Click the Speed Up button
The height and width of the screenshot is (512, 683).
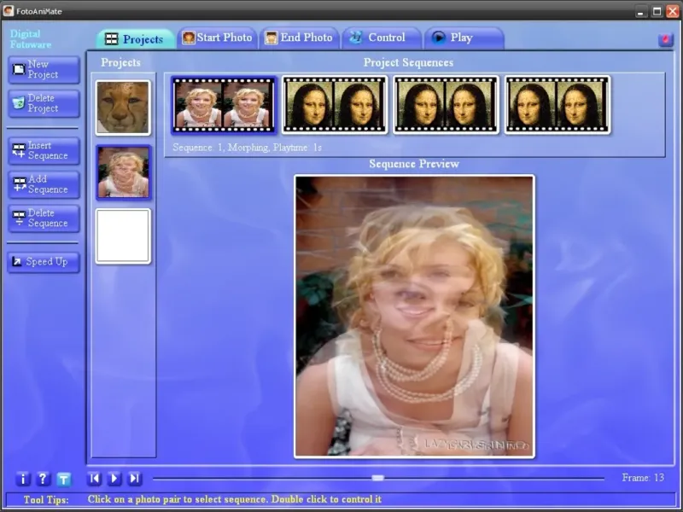[44, 262]
